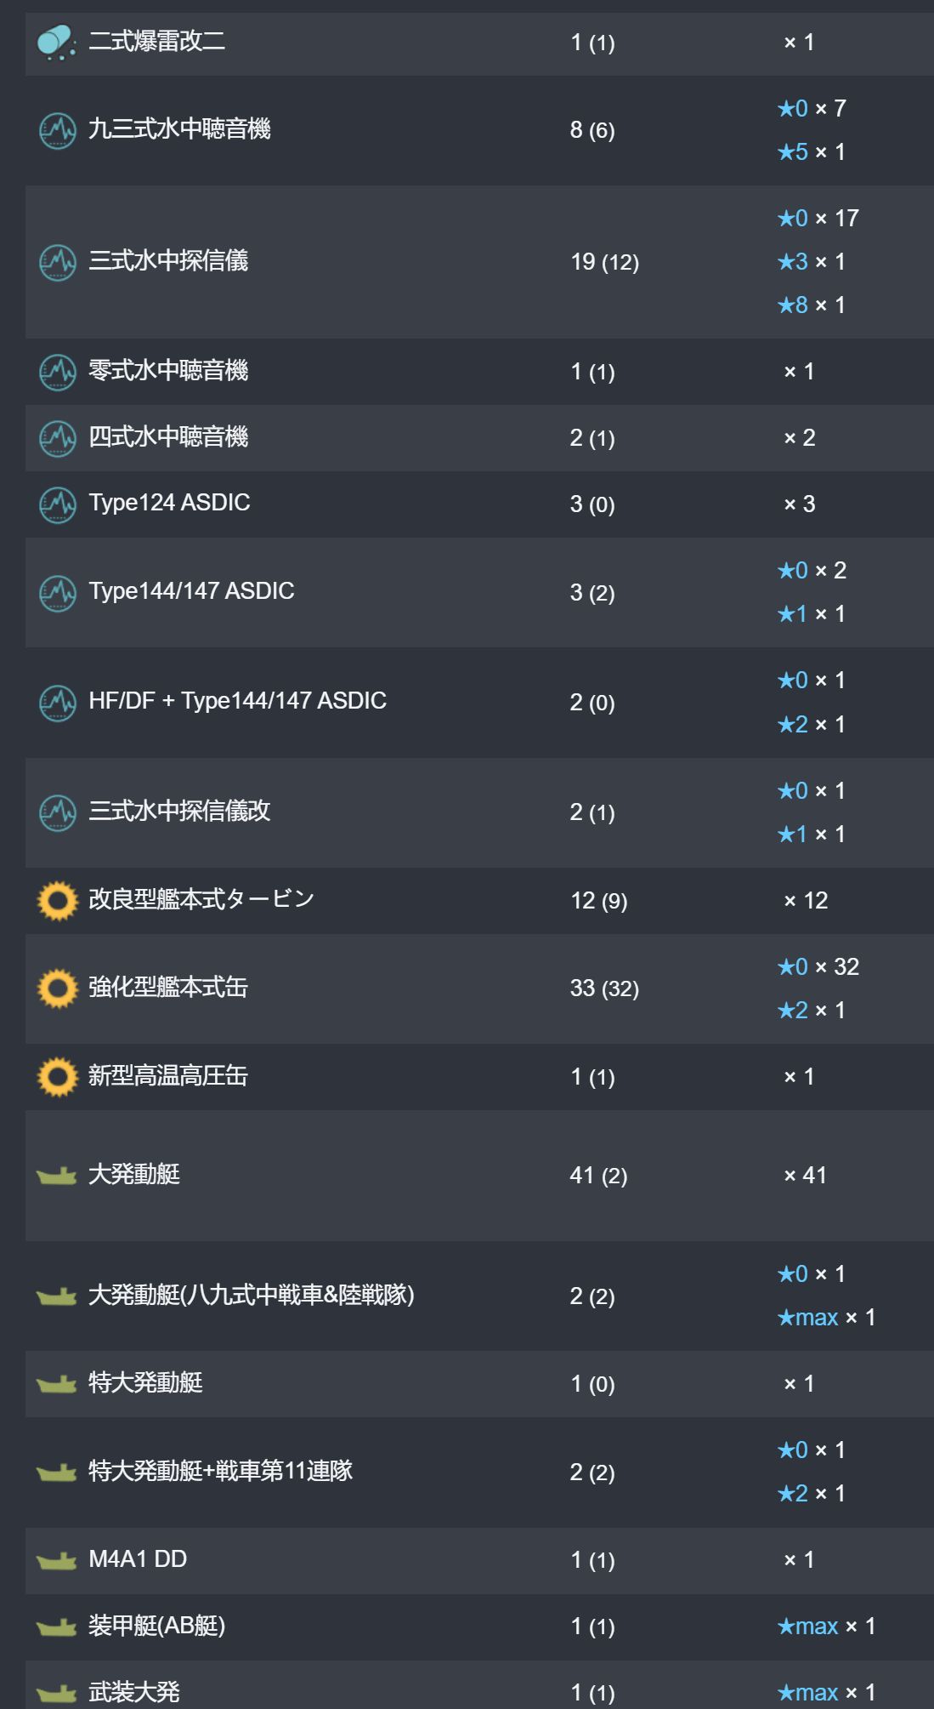Select the Type144/147 ASDIC equipment name
934x1709 pixels.
pos(191,591)
